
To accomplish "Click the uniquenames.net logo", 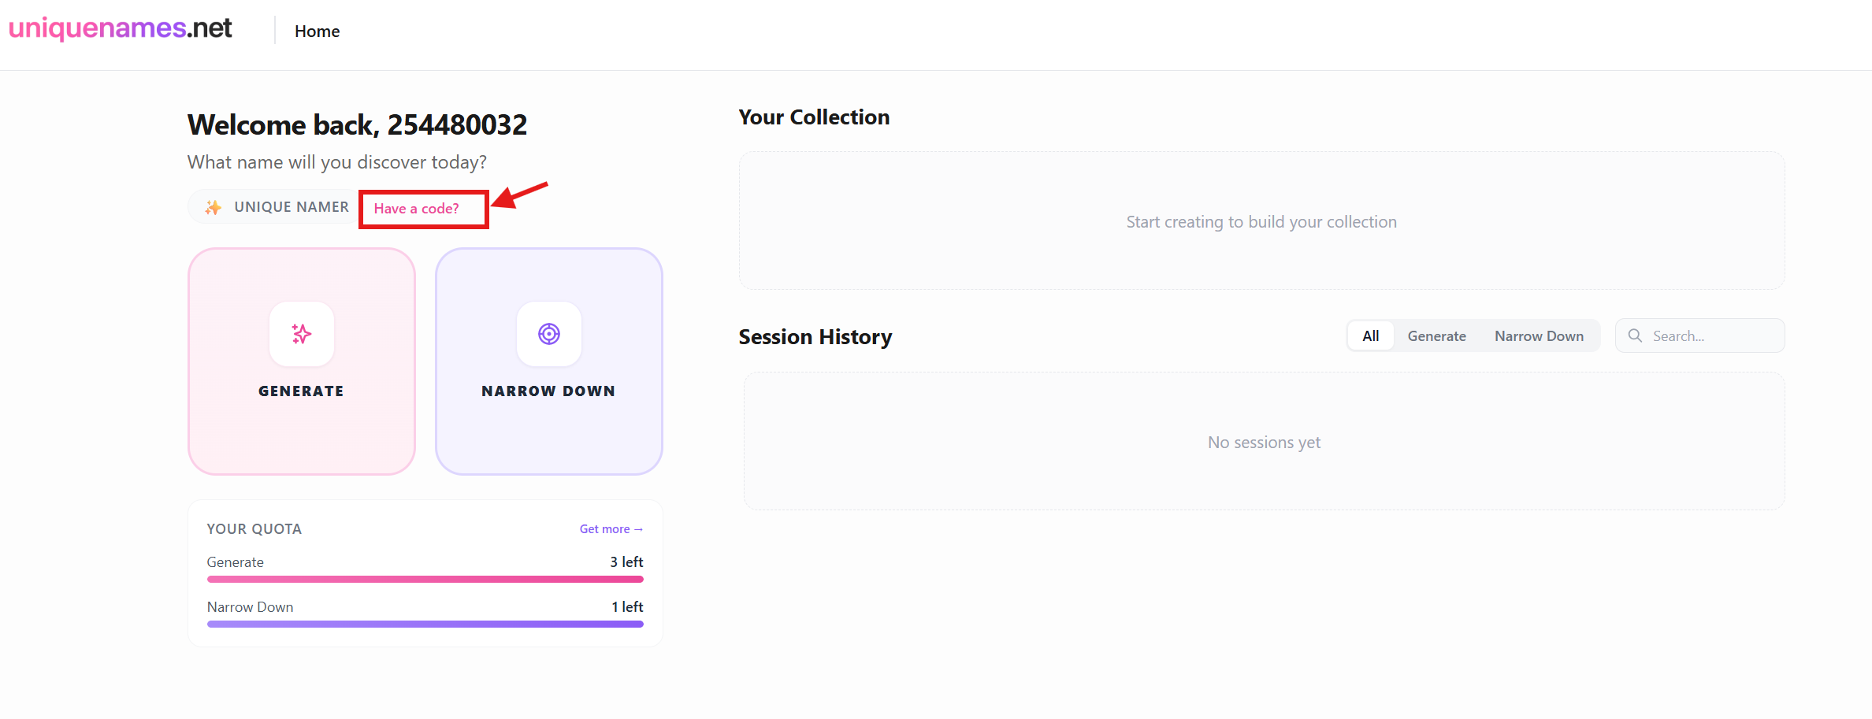I will tap(120, 28).
